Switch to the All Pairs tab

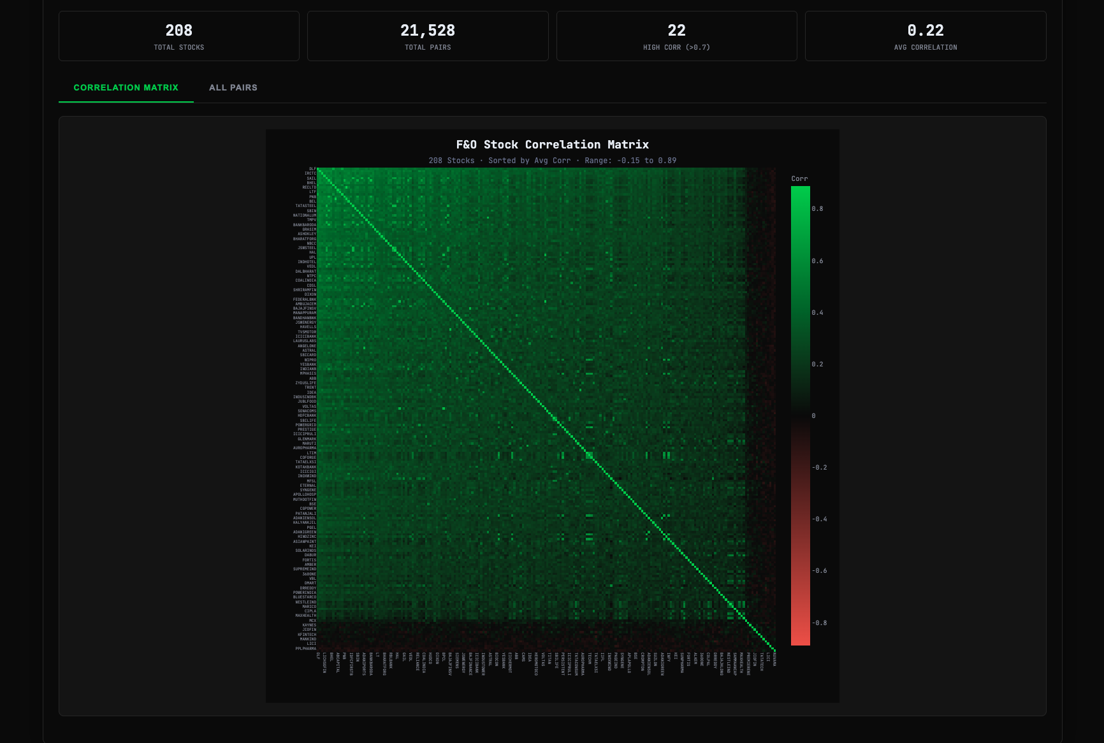pyautogui.click(x=233, y=87)
